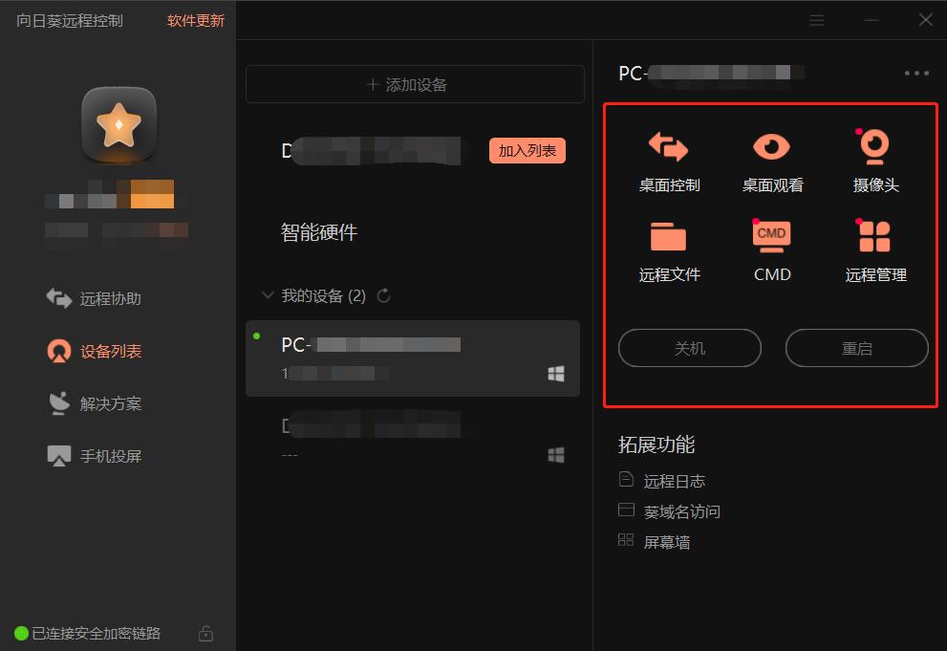Viewport: 947px width, 651px height.
Task: Open 桌面观看 (Desktop View) mode
Action: tap(771, 158)
